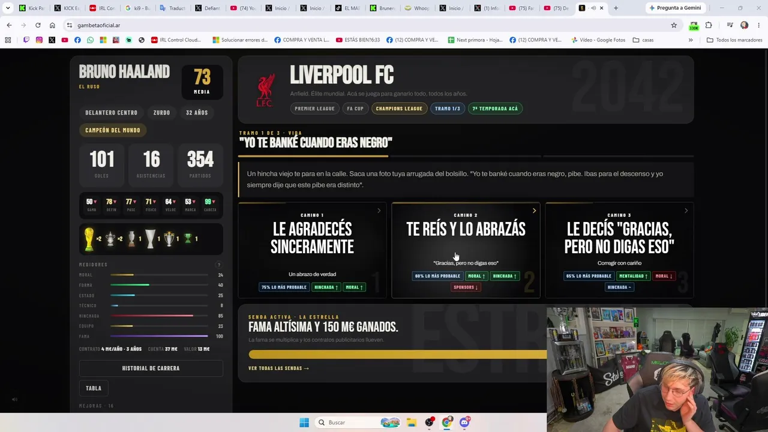Image resolution: width=768 pixels, height=432 pixels.
Task: Open the Chrome extensions puzzle icon
Action: 709,25
